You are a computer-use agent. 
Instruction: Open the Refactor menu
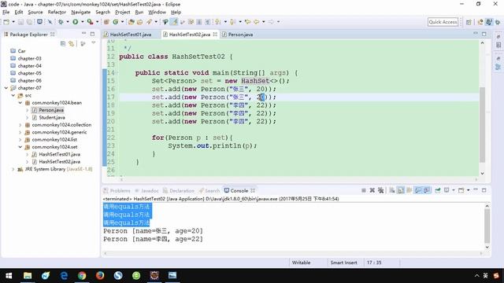(x=57, y=13)
